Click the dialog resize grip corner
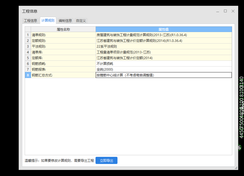The width and height of the screenshot is (244, 176). pyautogui.click(x=236, y=168)
